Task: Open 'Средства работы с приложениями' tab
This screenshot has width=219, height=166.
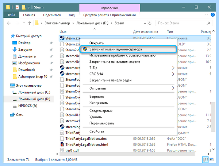Action: [109, 15]
